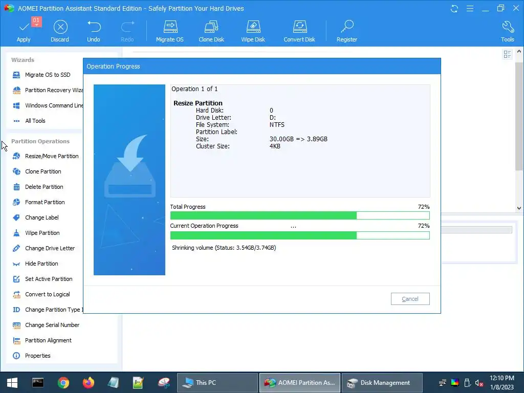This screenshot has width=524, height=393.
Task: Click the scroll up arrow of disk list
Action: pyautogui.click(x=519, y=52)
